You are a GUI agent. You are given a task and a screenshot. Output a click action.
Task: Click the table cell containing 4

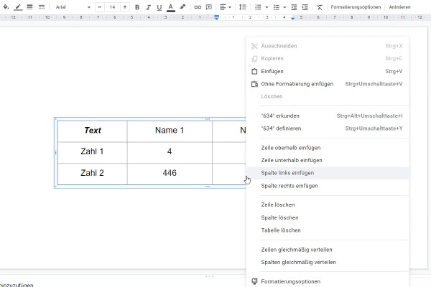pos(170,153)
